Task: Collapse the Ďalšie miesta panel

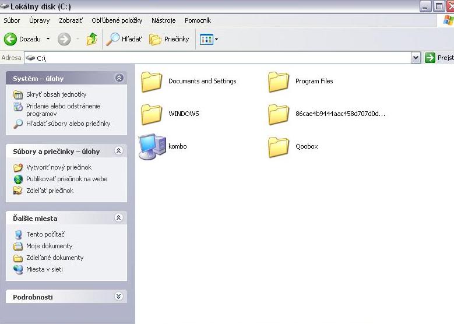Action: coord(119,218)
